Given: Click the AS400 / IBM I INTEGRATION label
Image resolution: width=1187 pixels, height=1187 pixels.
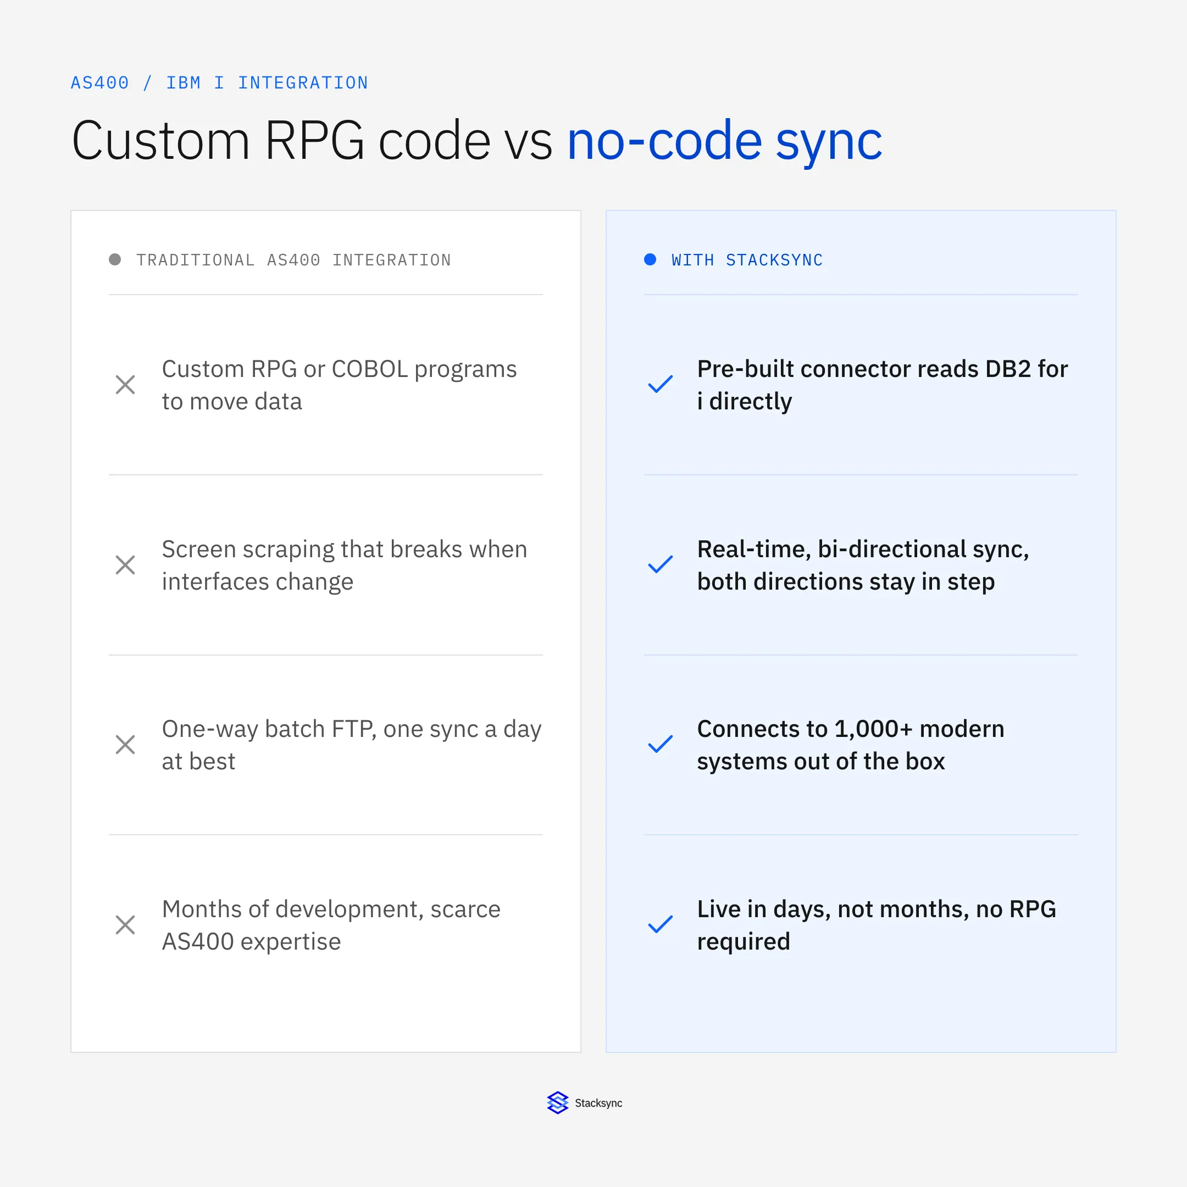Looking at the screenshot, I should coord(219,83).
